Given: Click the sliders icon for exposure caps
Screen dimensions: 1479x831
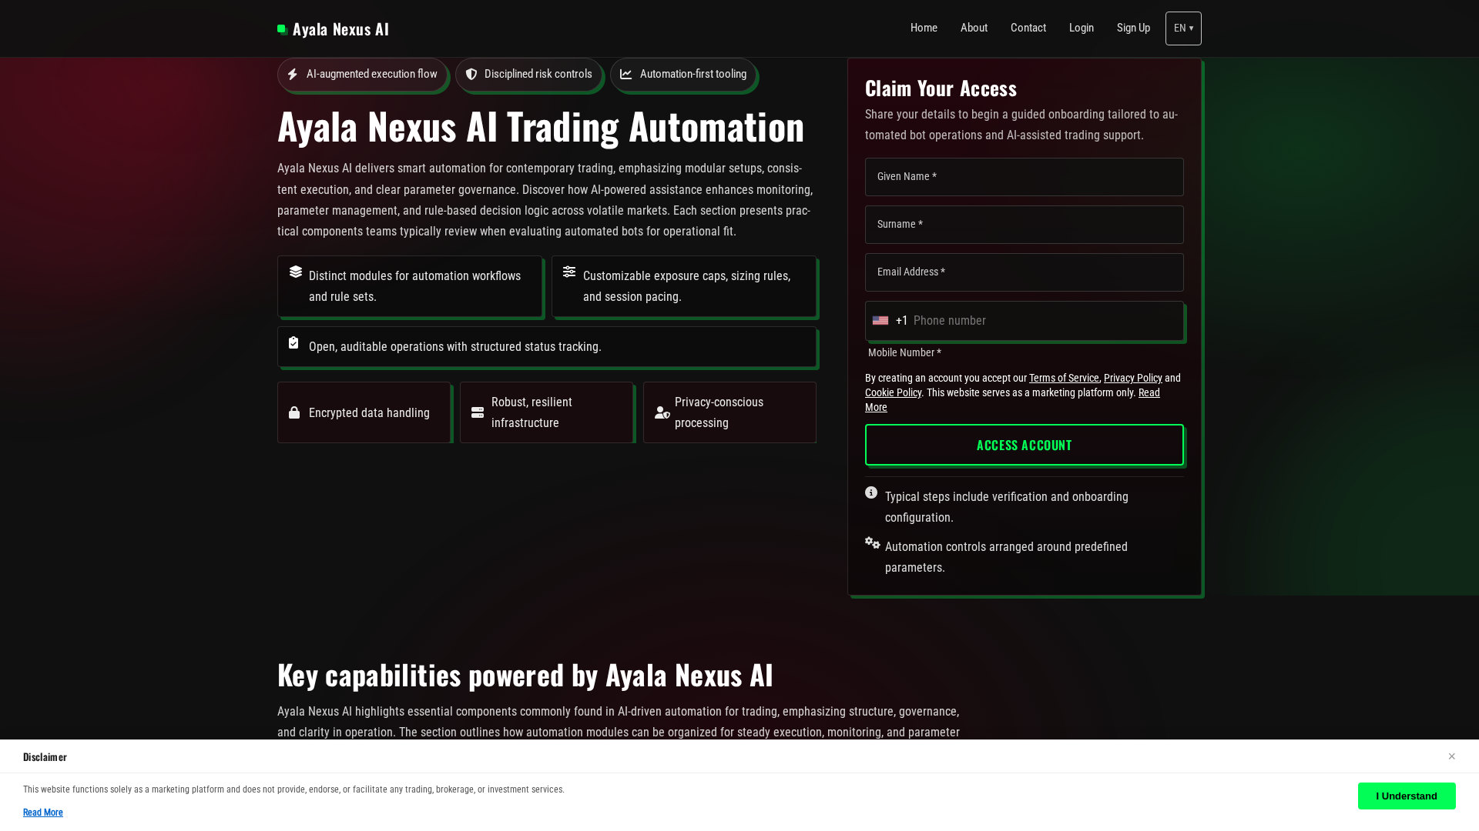Looking at the screenshot, I should tap(569, 272).
